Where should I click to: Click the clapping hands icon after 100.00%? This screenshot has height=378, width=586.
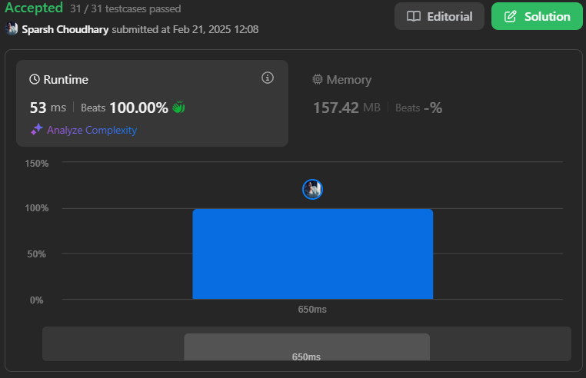(178, 108)
